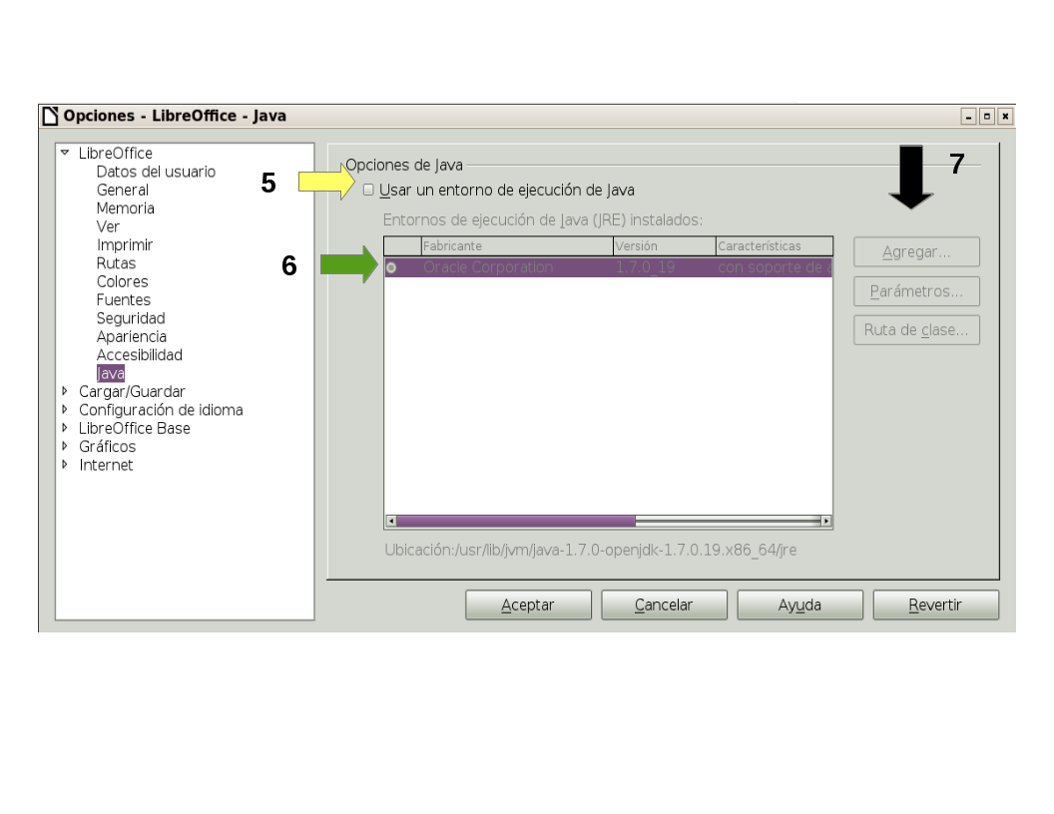Click LibreOffice Base label in tree
The width and height of the screenshot is (1054, 814).
(x=135, y=428)
